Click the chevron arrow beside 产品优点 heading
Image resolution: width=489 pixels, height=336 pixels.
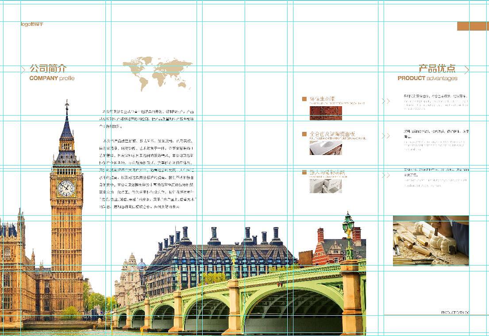pos(466,70)
